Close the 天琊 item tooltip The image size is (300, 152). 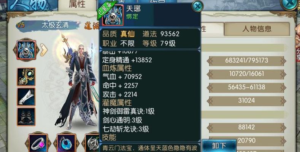(x=197, y=6)
